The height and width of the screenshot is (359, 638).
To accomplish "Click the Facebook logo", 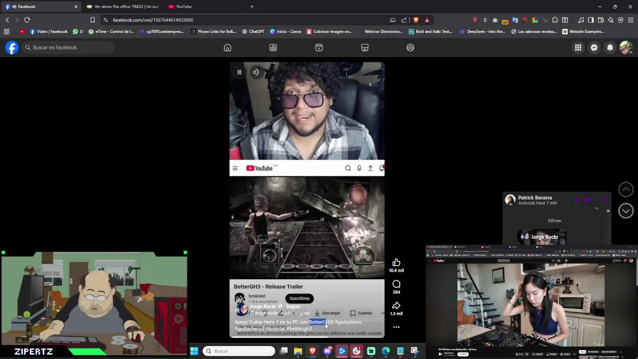I will coord(12,47).
